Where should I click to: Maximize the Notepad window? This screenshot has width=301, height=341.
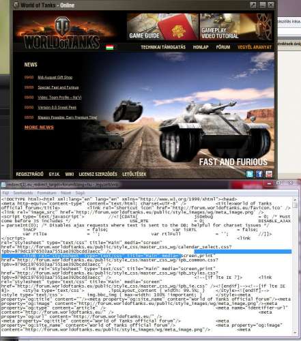tap(278, 183)
